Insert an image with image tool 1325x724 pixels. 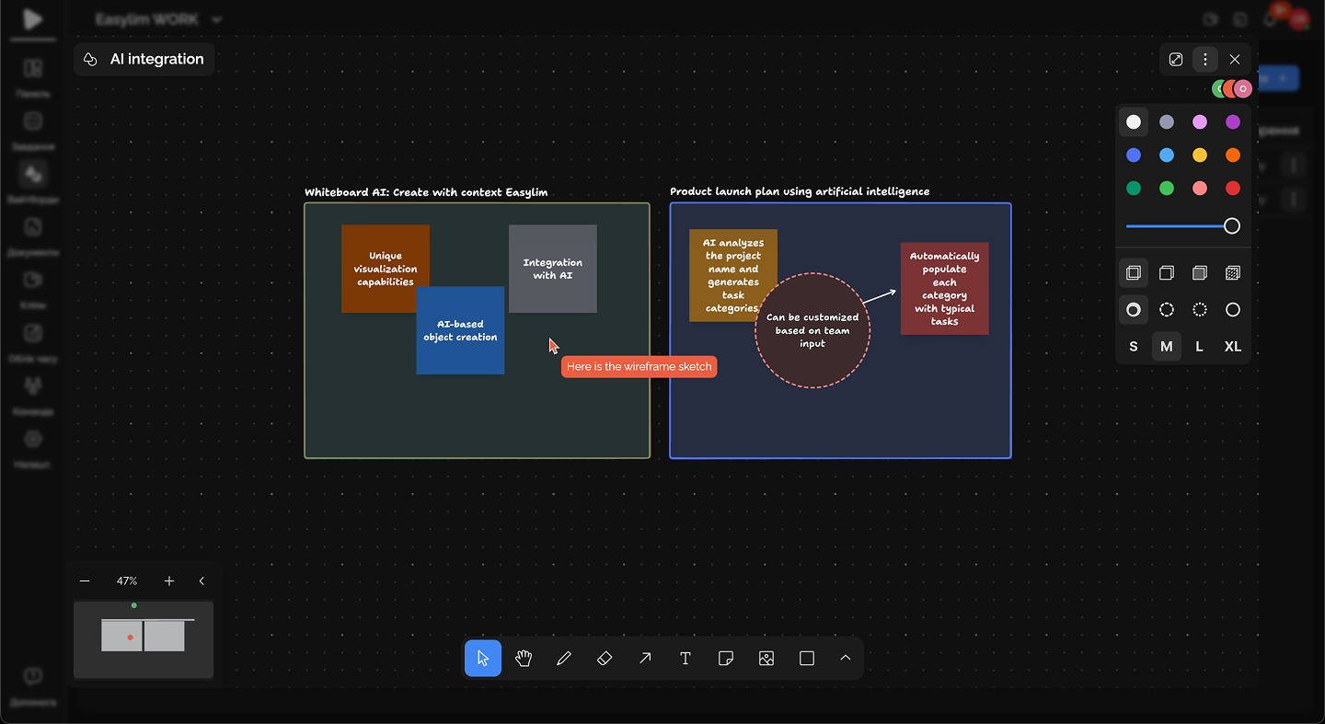766,658
